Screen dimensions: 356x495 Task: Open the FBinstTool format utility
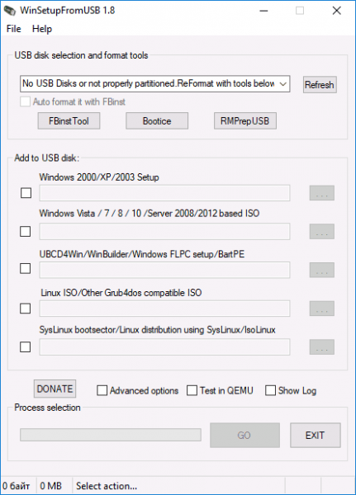coord(69,121)
